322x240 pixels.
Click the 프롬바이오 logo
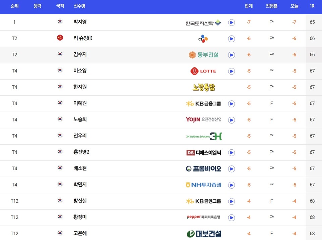pyautogui.click(x=203, y=169)
